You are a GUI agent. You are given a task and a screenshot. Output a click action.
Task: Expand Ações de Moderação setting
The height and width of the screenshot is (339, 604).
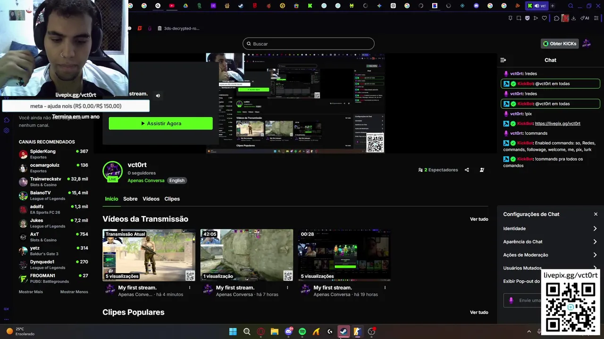click(550, 255)
